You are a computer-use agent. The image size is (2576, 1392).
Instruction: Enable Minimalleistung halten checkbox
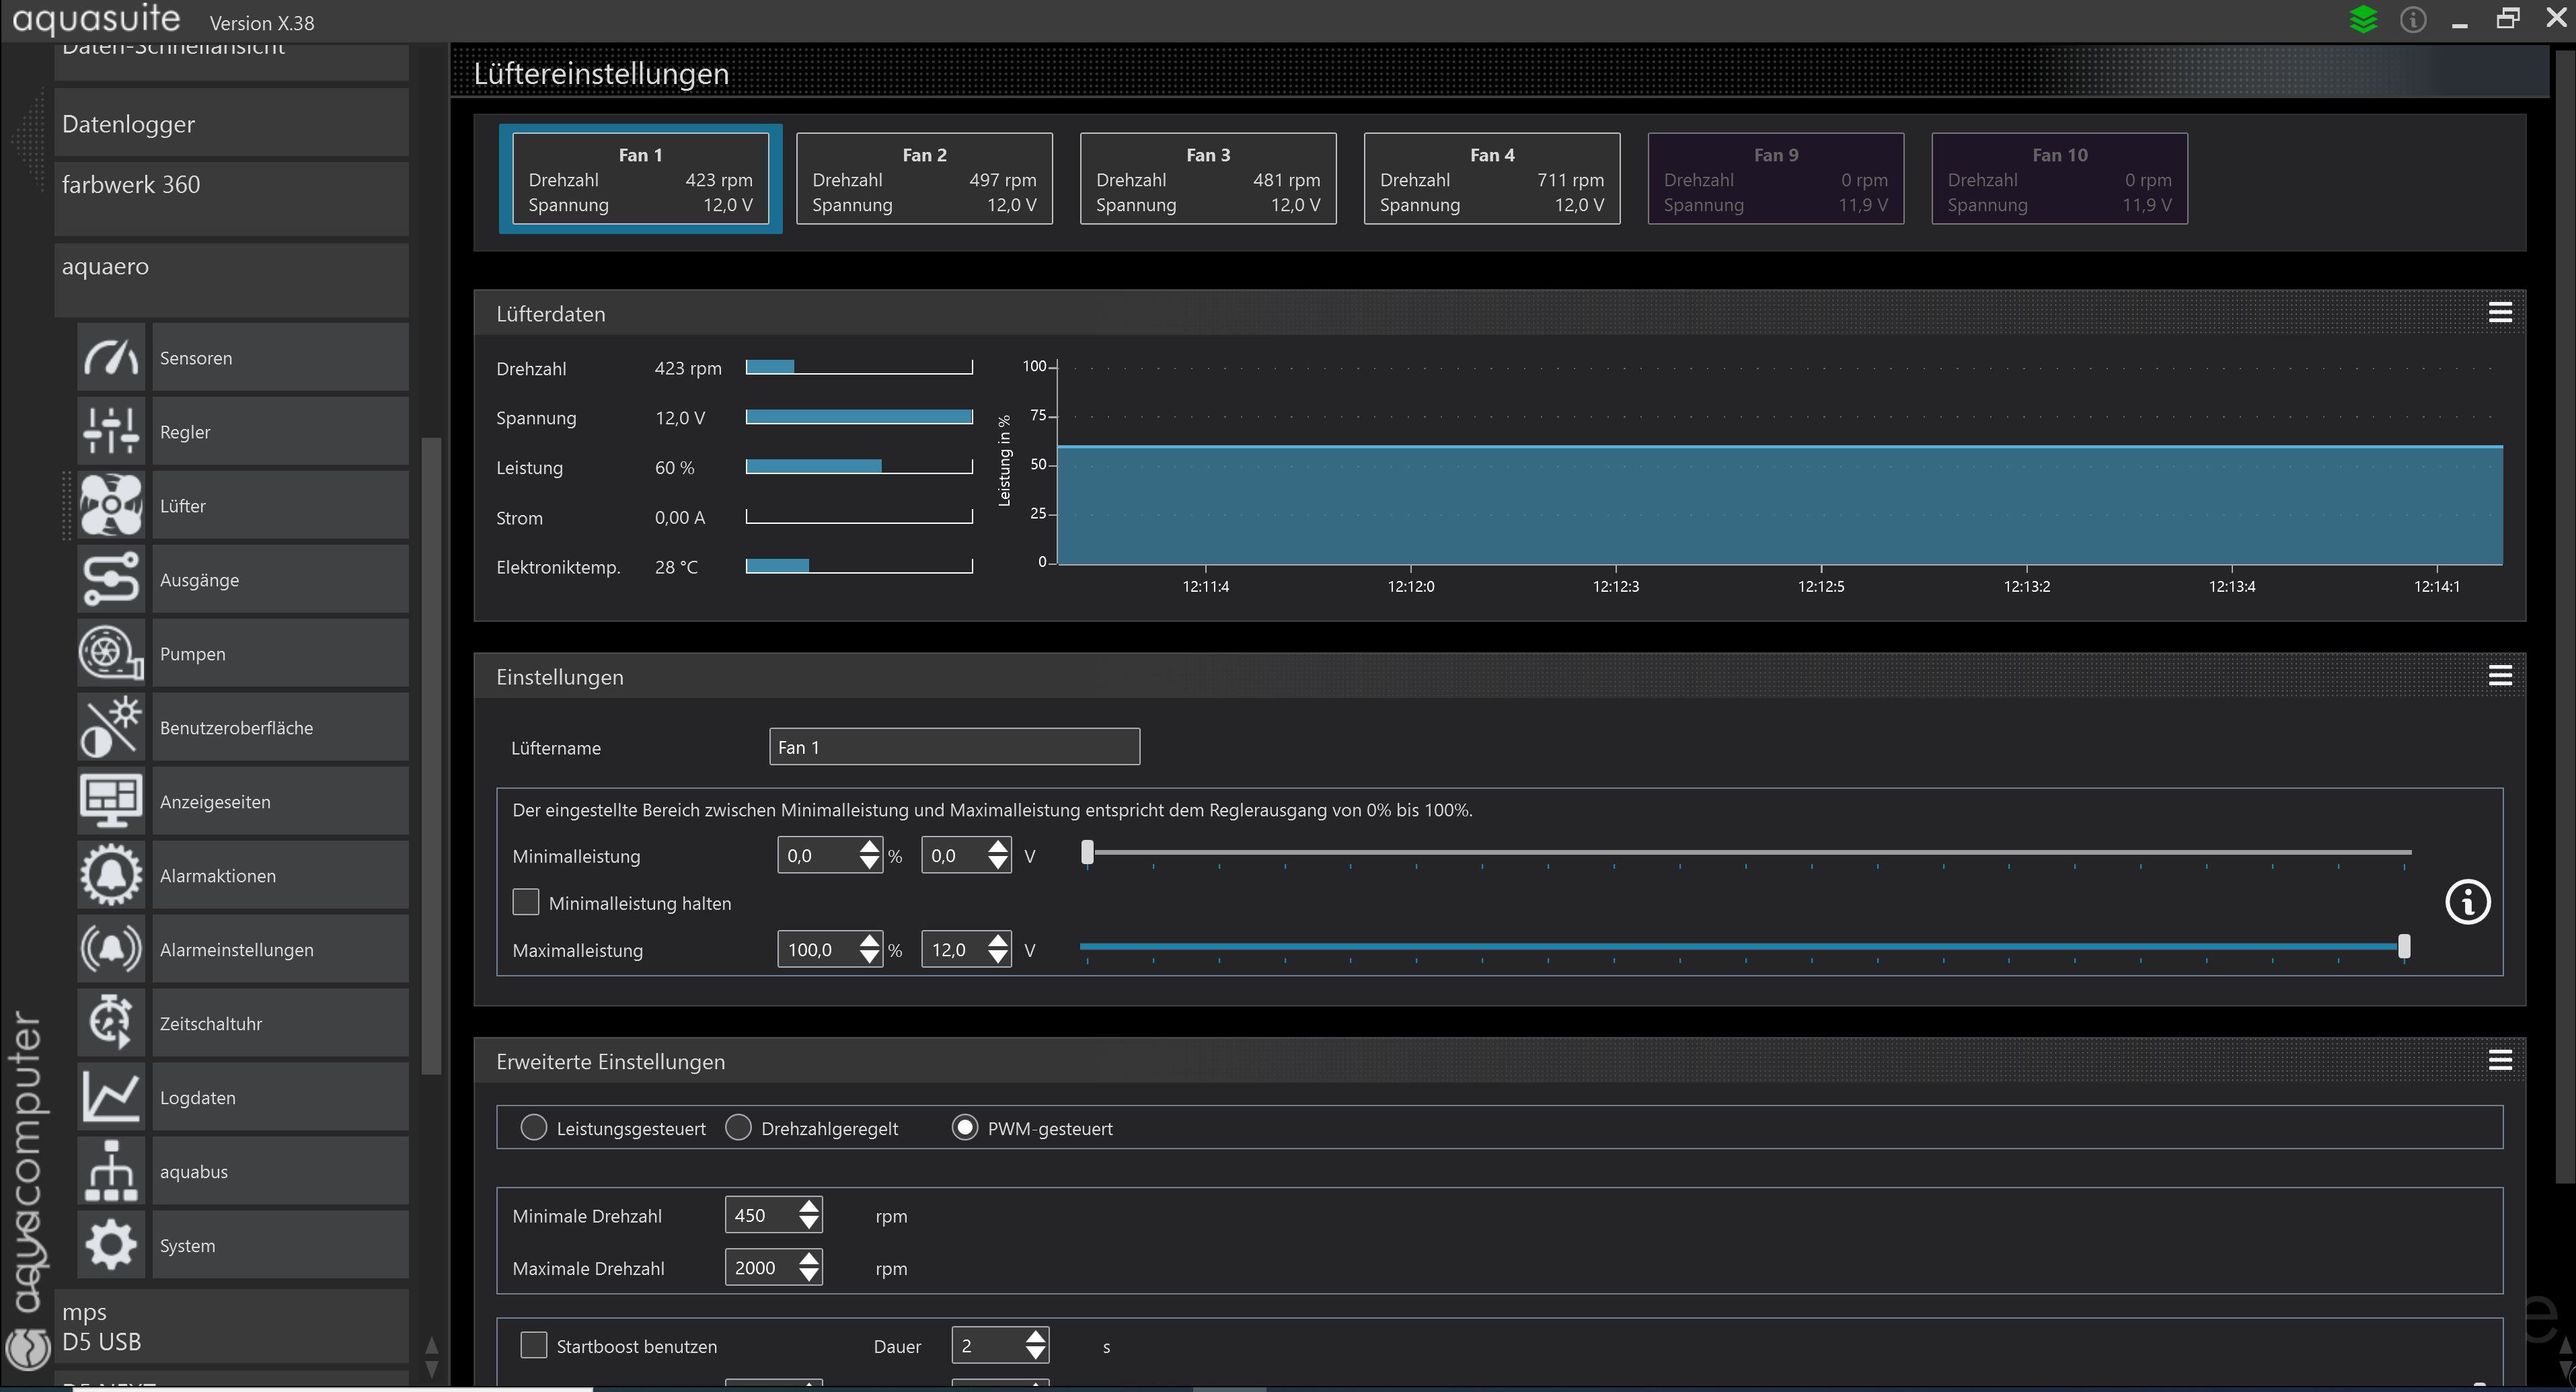pos(526,902)
